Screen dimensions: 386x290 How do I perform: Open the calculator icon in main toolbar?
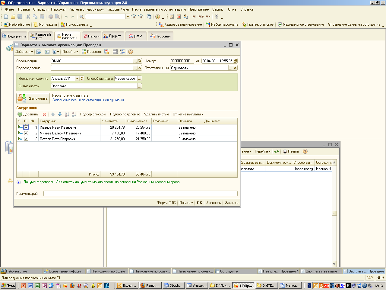(x=172, y=17)
